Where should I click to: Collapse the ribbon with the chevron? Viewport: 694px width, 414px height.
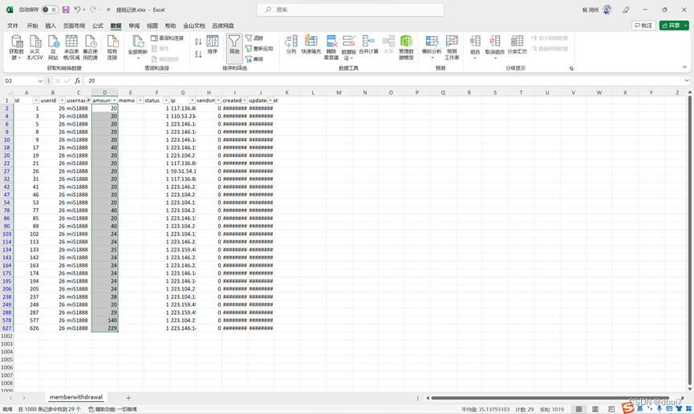tap(684, 67)
